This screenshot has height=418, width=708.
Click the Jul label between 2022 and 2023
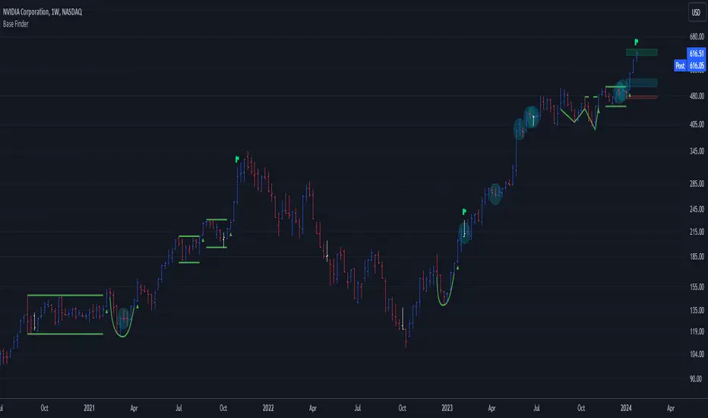click(358, 408)
